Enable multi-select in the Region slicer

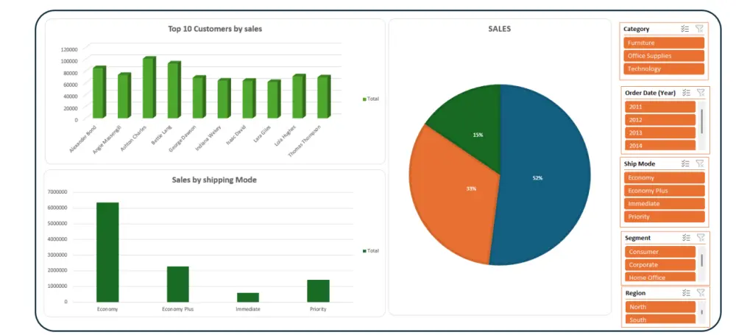686,293
